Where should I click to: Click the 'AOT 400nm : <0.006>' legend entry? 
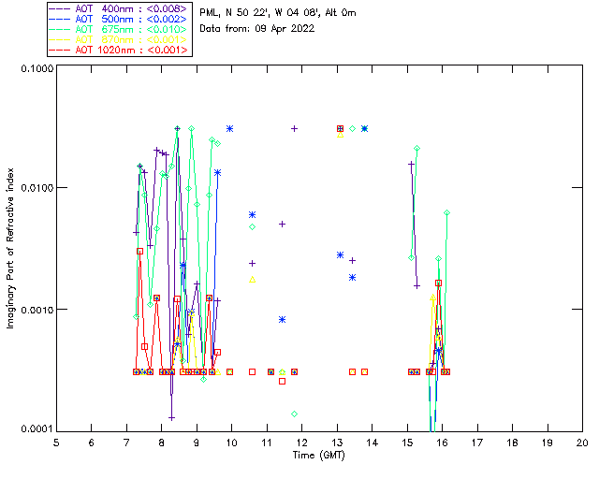120,8
